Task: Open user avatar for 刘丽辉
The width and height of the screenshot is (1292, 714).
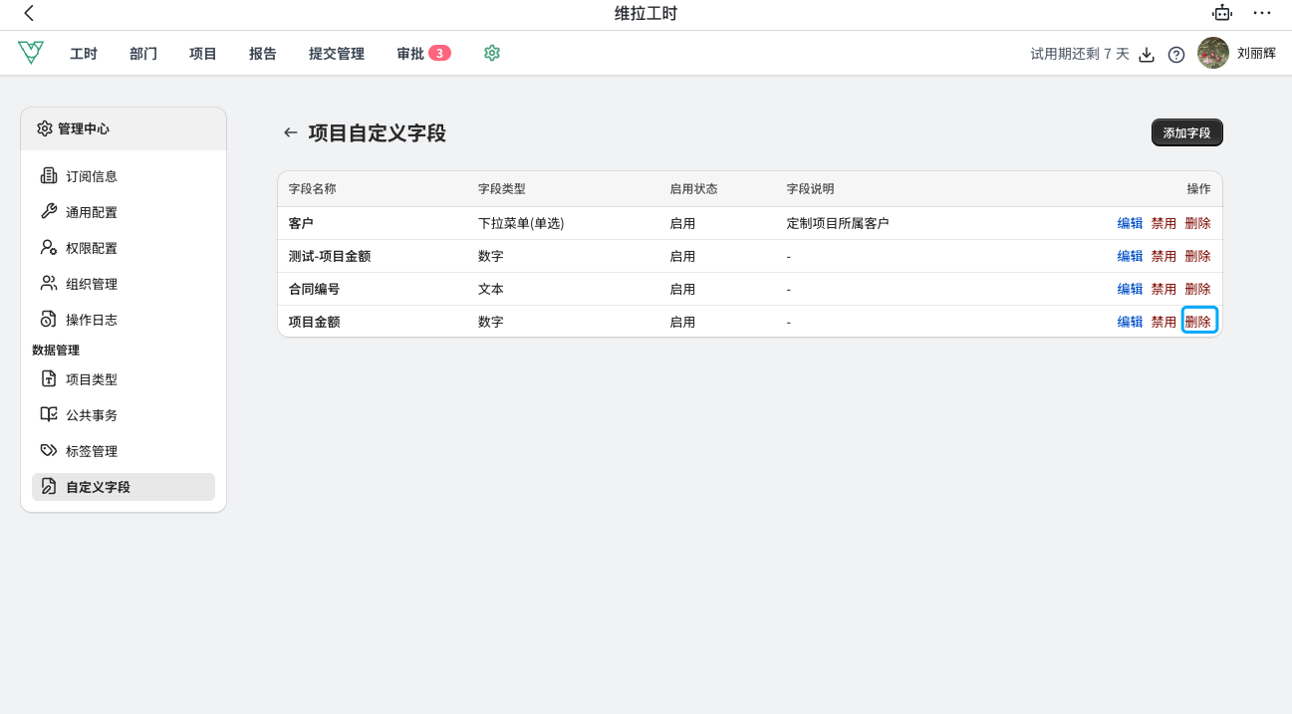Action: [1212, 54]
